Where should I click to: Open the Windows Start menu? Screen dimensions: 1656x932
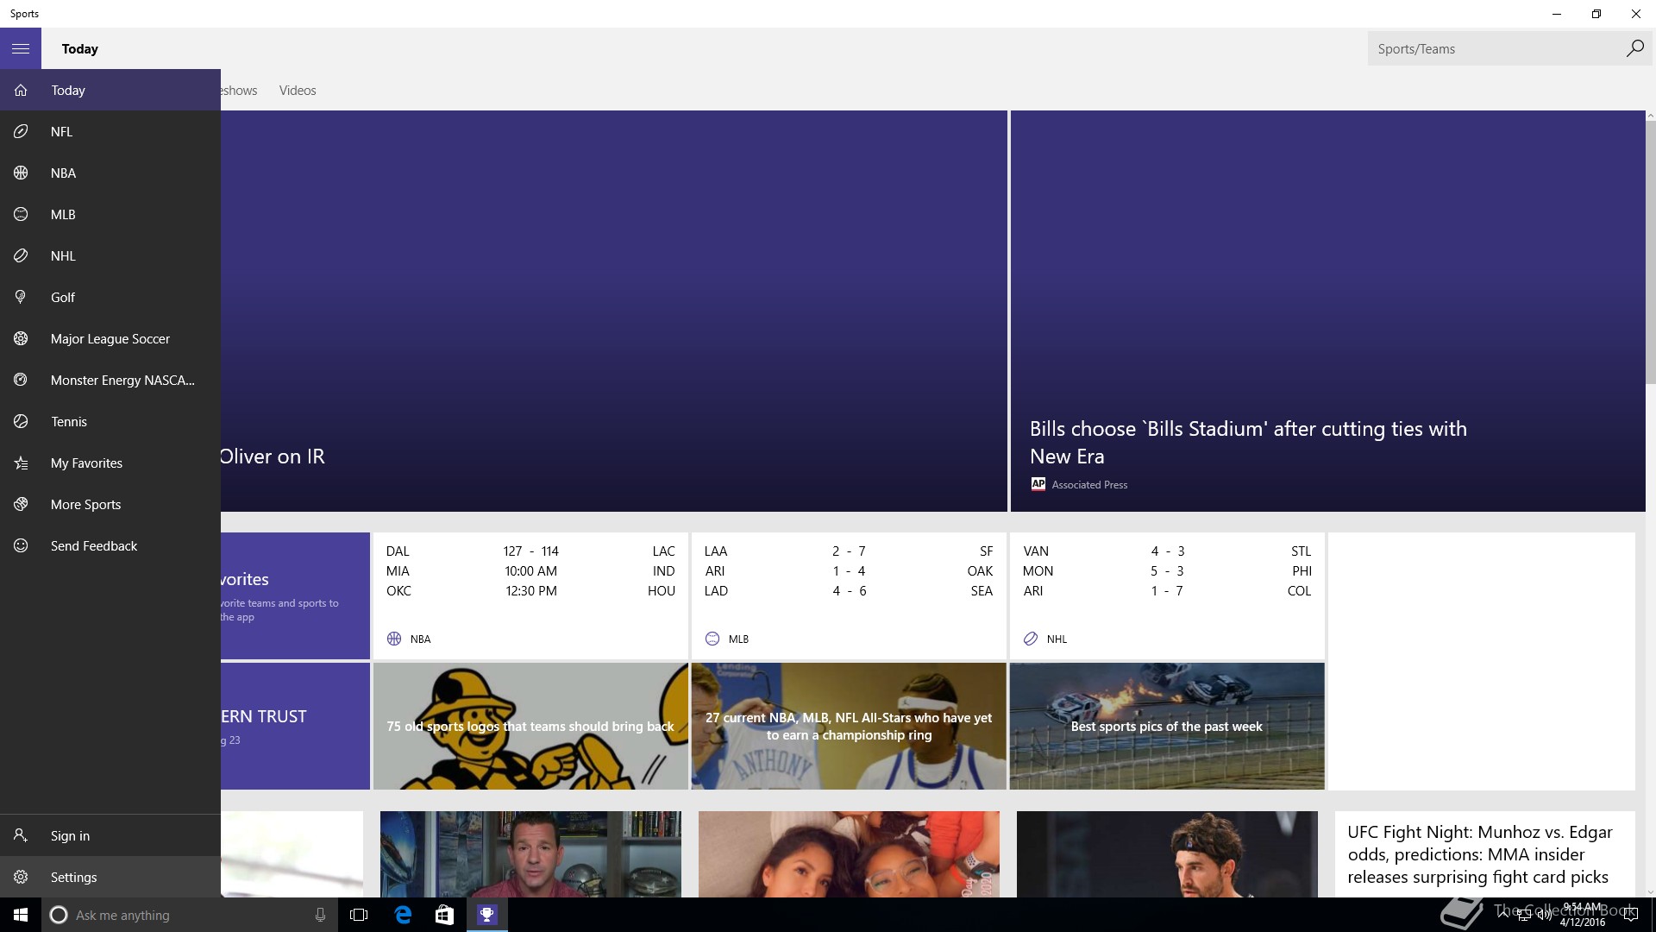pyautogui.click(x=21, y=915)
